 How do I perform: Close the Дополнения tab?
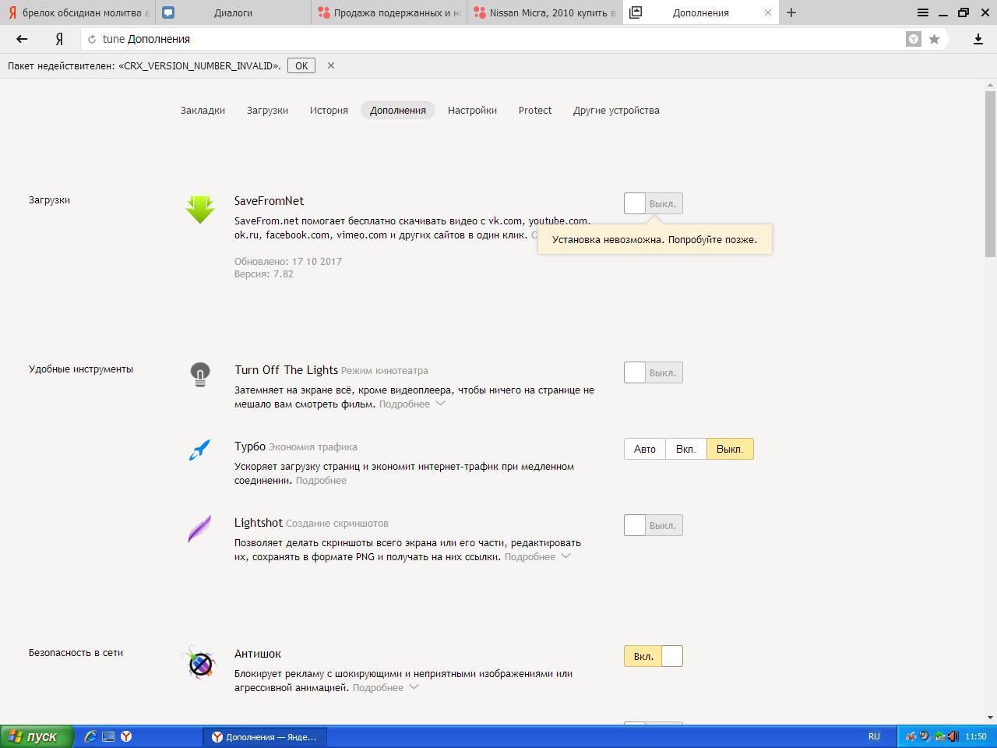768,12
